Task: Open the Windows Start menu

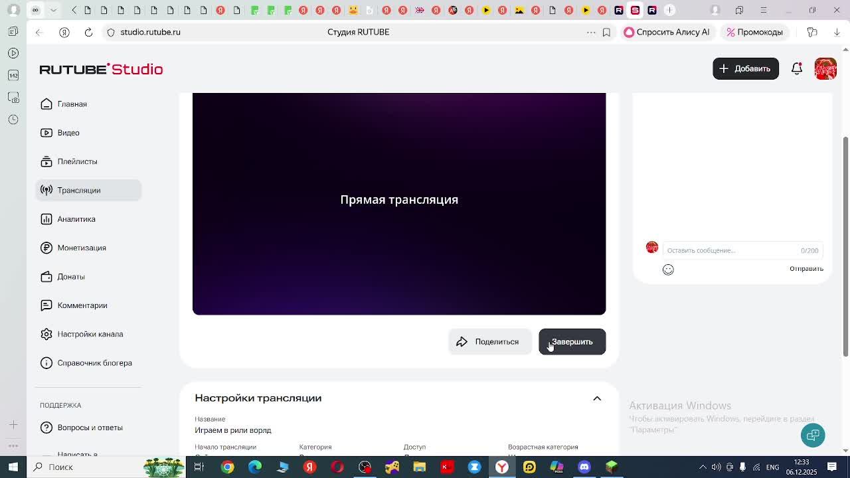Action: (13, 467)
